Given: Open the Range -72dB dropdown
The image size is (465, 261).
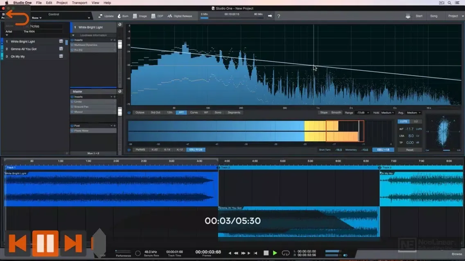Looking at the screenshot, I should 363,113.
